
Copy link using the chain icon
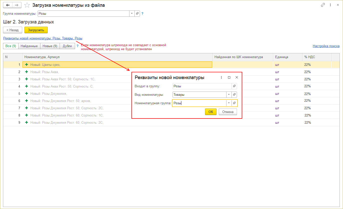[323, 5]
